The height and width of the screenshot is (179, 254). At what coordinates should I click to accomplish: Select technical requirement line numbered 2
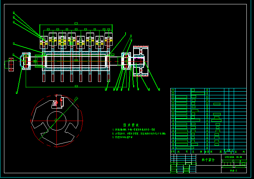pyautogui.click(x=139, y=134)
